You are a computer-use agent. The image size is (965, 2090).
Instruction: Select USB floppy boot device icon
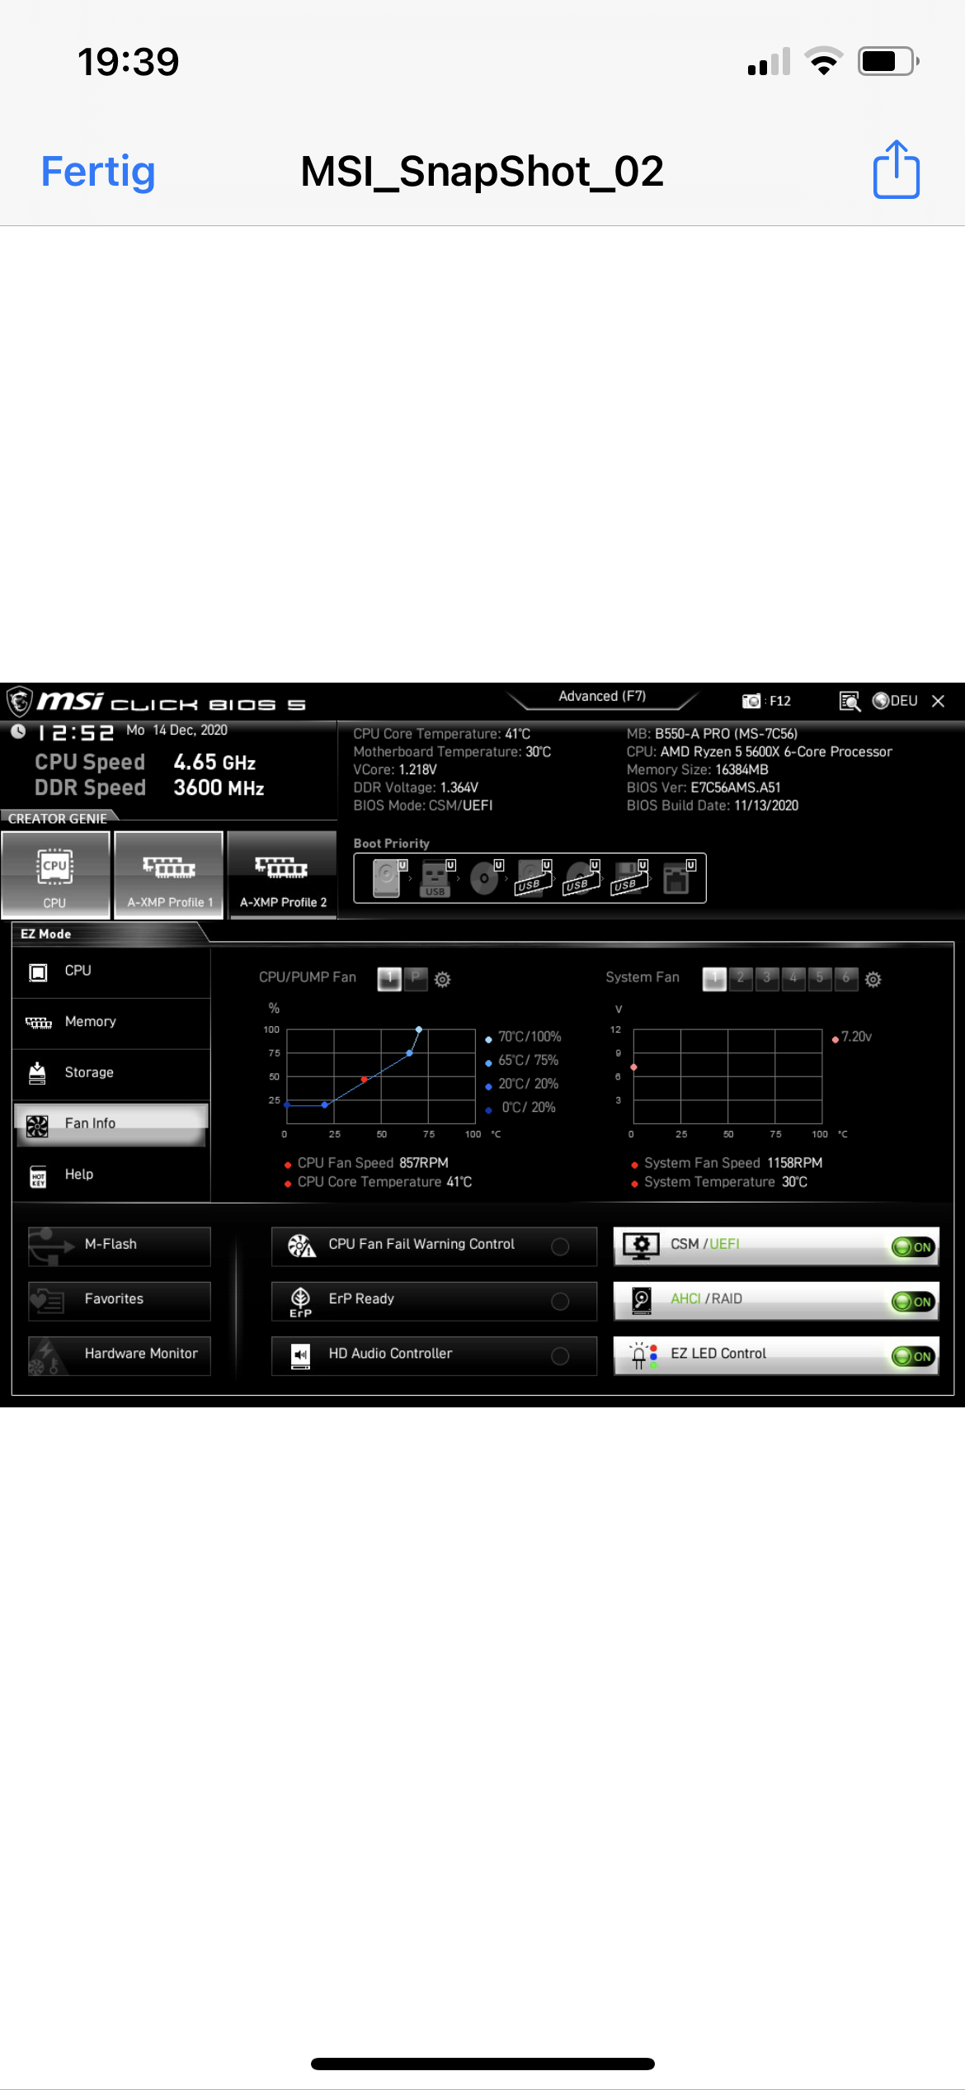point(629,878)
